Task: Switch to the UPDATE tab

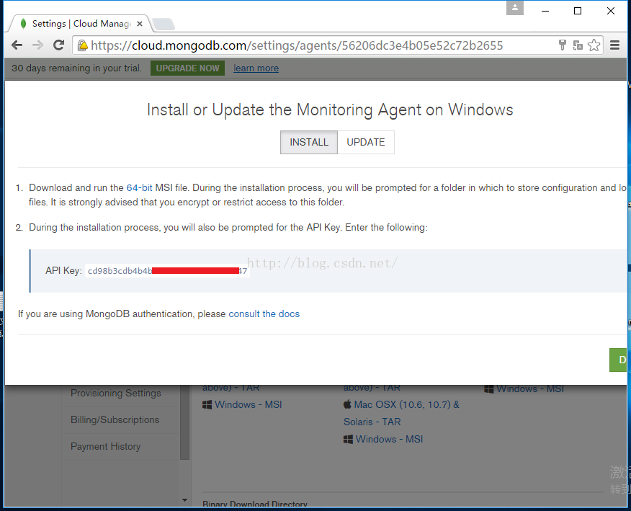Action: pyautogui.click(x=366, y=142)
